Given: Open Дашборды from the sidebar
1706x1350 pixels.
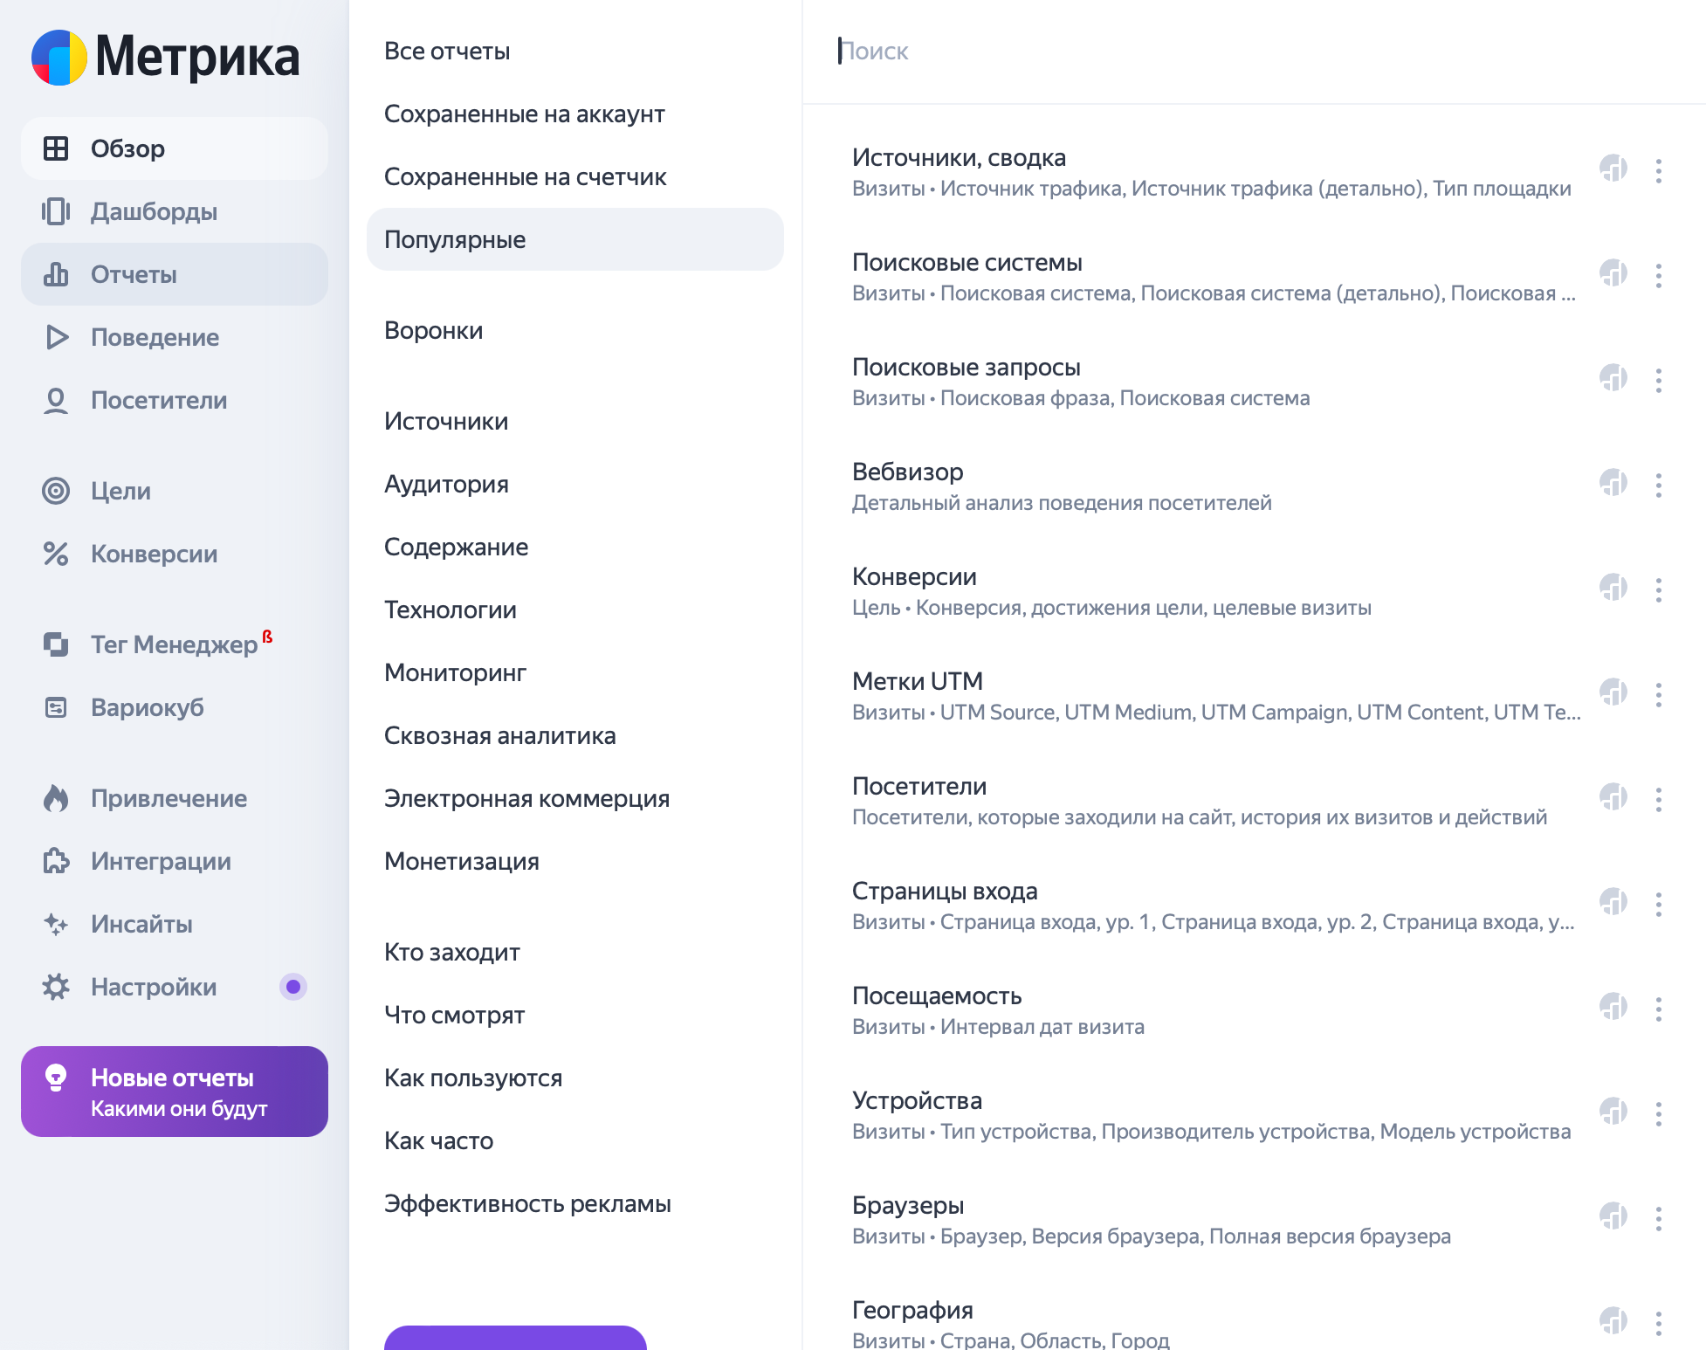Looking at the screenshot, I should [154, 211].
